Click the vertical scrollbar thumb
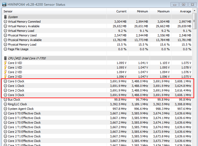This screenshot has width=198, height=146. [x=194, y=21]
